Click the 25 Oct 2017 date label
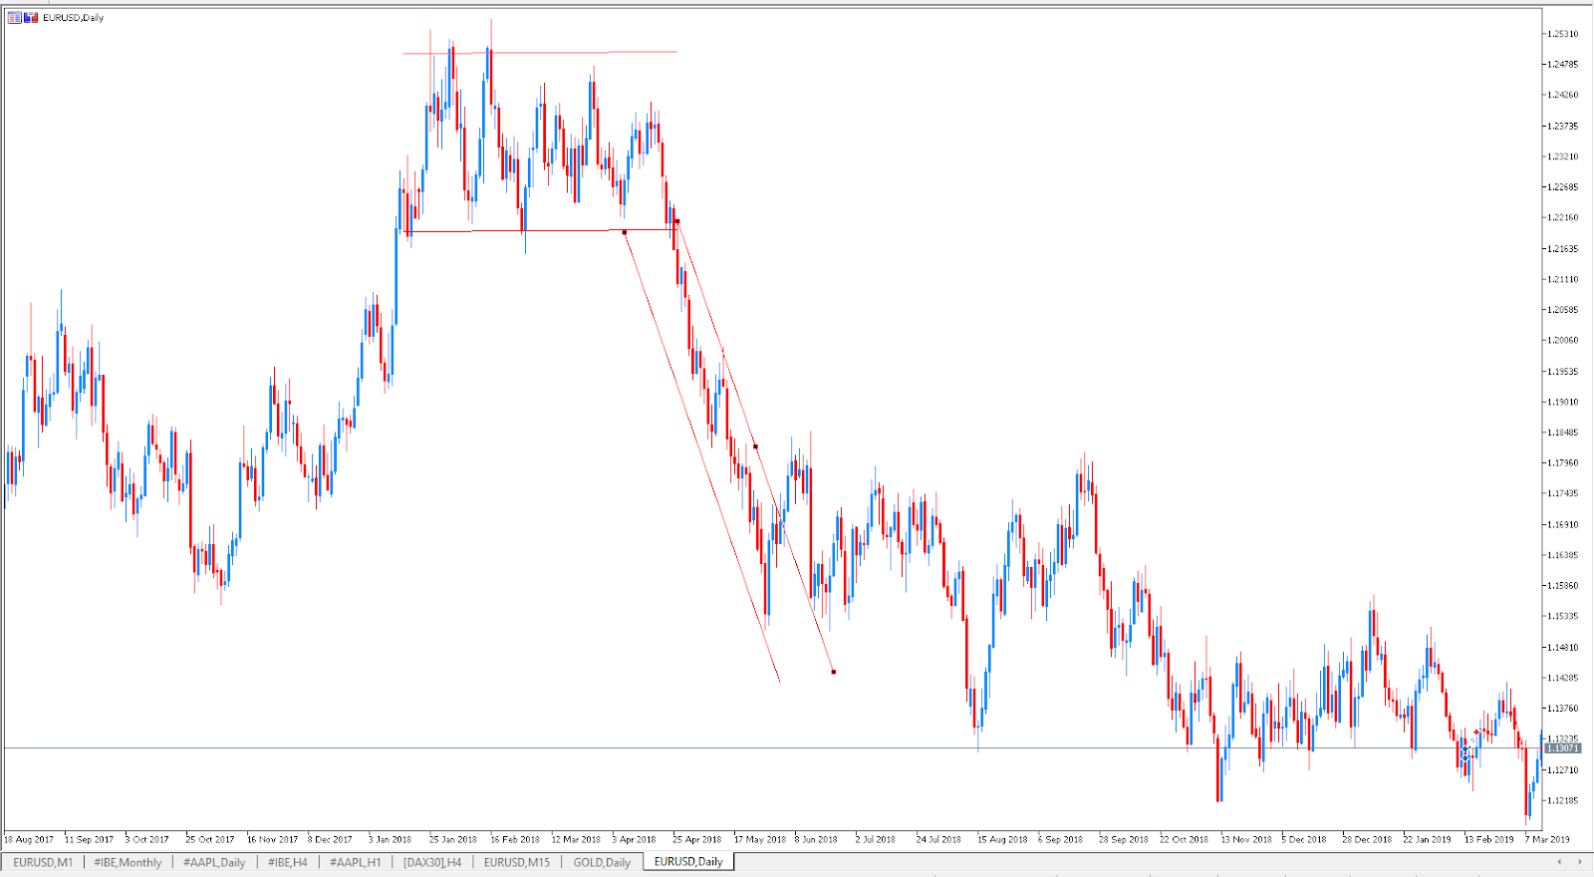Viewport: 1594px width, 877px height. (x=209, y=839)
